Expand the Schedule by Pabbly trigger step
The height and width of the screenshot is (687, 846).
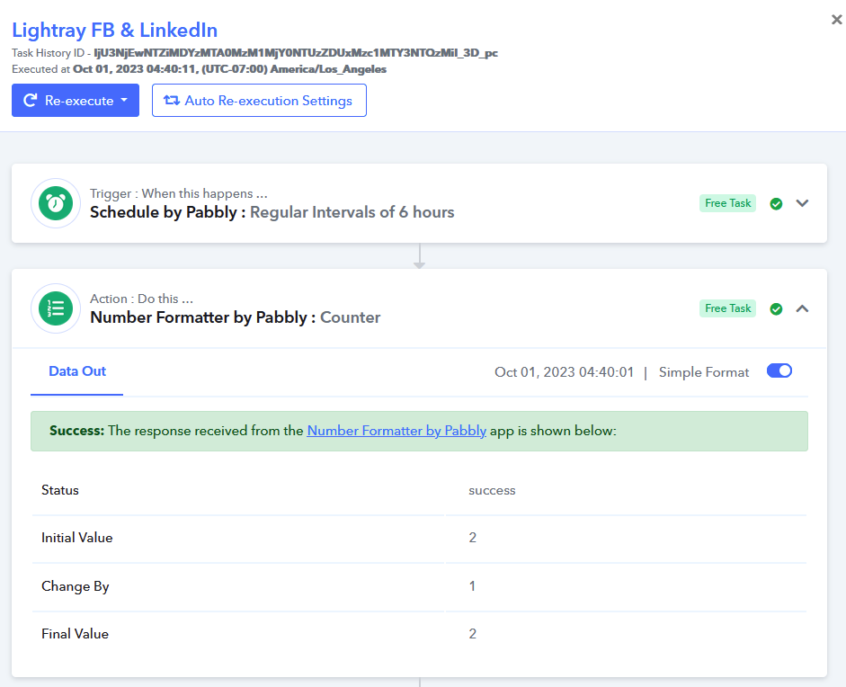pyautogui.click(x=802, y=203)
